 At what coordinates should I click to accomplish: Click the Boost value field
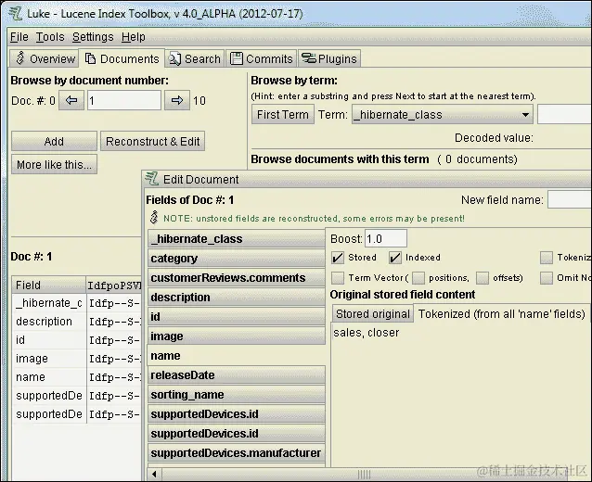pyautogui.click(x=385, y=239)
